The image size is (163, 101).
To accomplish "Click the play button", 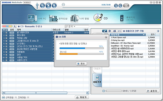I will click(x=48, y=5).
